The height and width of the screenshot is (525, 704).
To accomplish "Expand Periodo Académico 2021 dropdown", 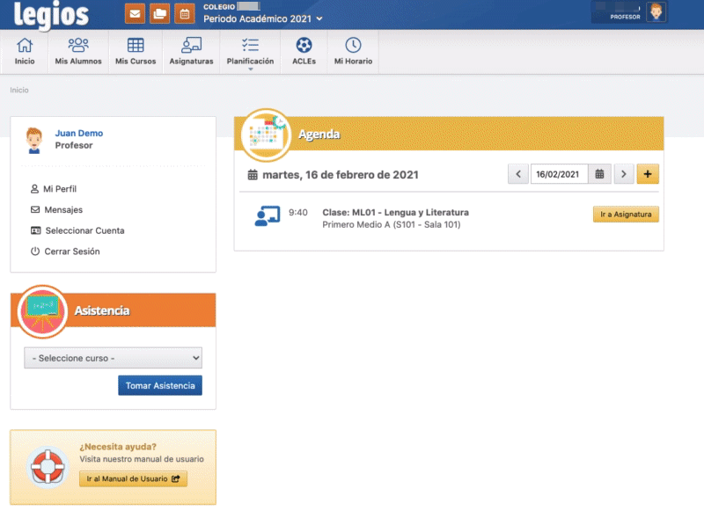I will pyautogui.click(x=262, y=18).
